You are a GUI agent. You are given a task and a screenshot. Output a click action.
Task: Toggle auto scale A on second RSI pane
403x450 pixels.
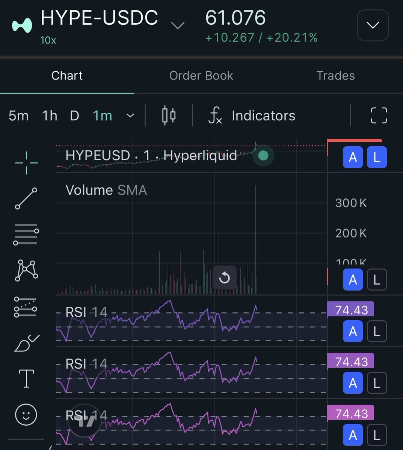[x=353, y=383]
